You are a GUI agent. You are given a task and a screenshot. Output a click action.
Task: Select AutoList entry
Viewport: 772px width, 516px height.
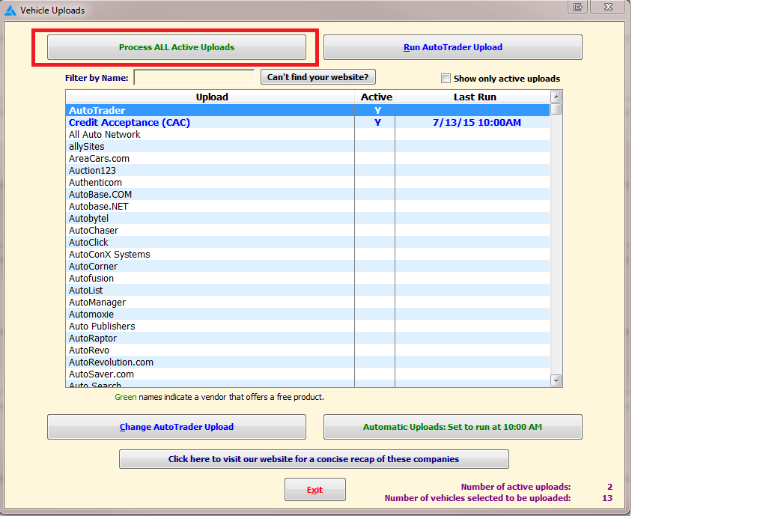[308, 290]
